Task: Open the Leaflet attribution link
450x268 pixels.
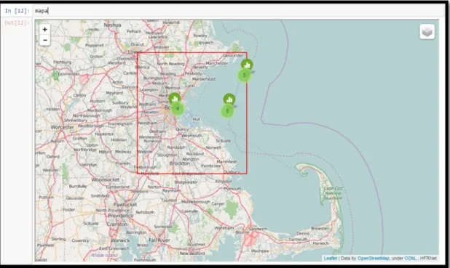Action: pos(331,259)
